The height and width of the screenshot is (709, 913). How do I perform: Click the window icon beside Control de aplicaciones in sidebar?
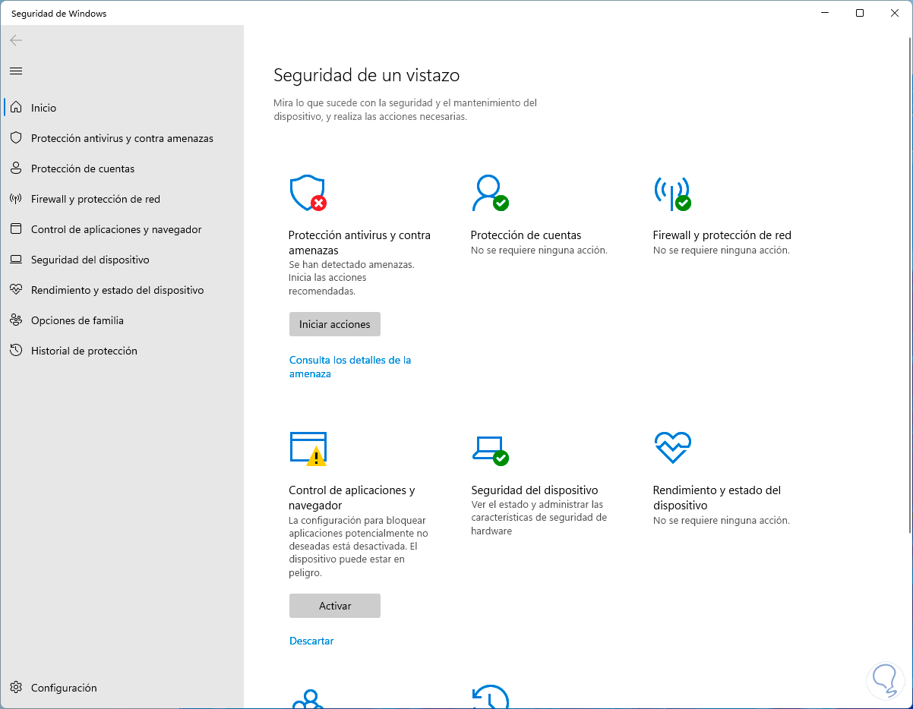tap(16, 229)
